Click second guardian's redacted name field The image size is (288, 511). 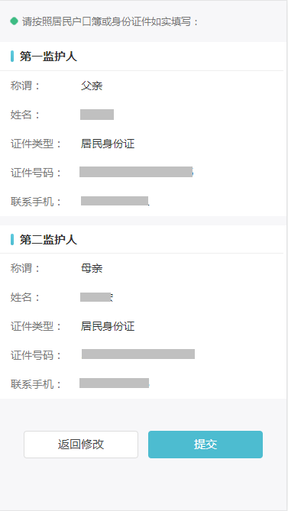96,297
